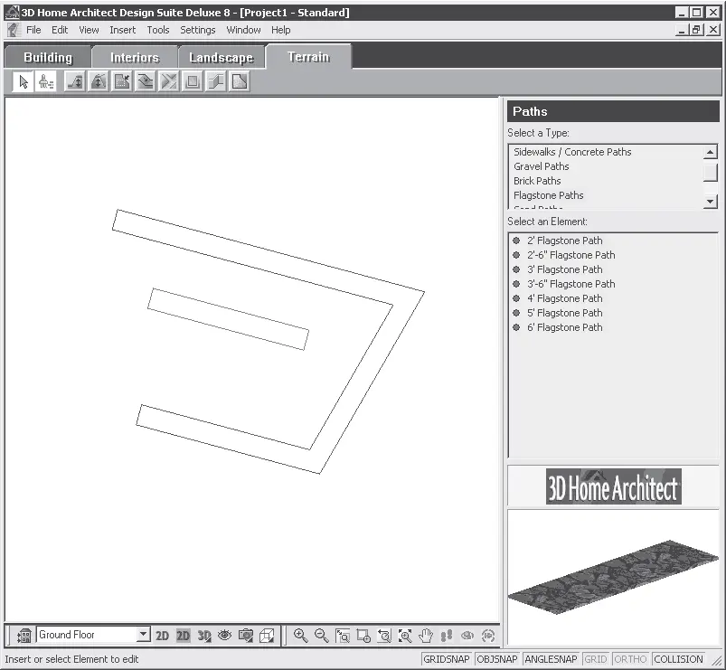The width and height of the screenshot is (726, 670).
Task: Switch to the highlighted 2D designer view
Action: coord(184,636)
